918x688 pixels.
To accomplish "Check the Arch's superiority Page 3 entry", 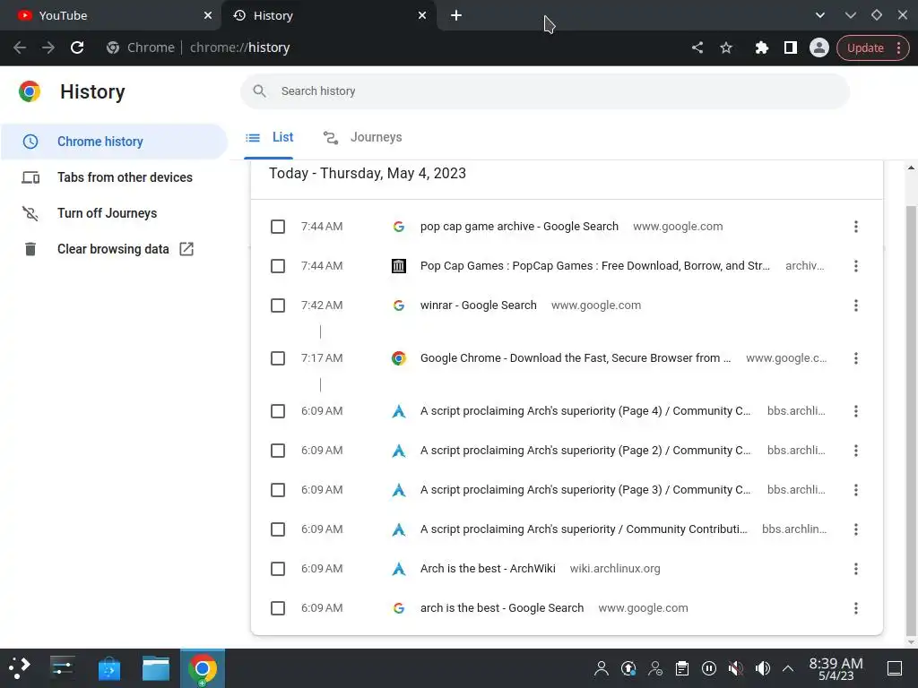I will tap(278, 490).
